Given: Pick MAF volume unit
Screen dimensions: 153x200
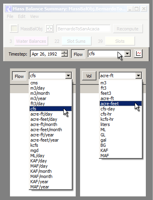Looking at the screenshot, I should 121,156.
